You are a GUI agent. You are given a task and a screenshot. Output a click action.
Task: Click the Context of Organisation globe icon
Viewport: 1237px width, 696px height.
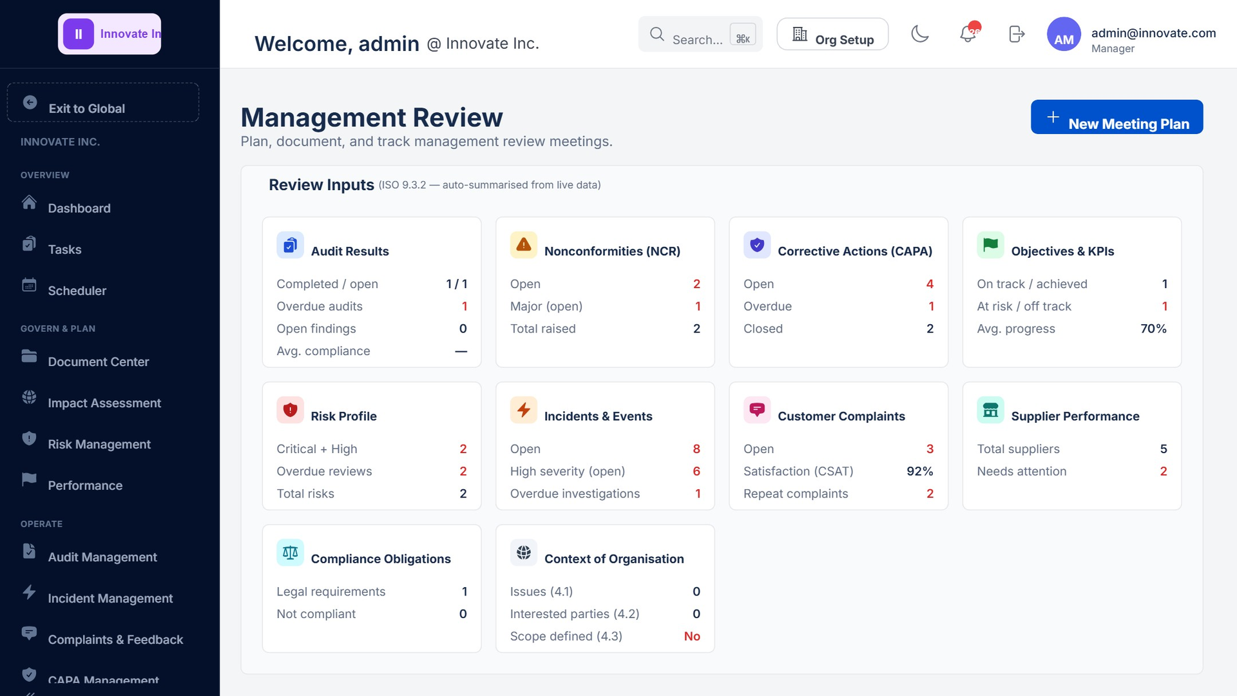coord(524,552)
